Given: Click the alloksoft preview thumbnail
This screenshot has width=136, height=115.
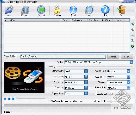Looking at the screenshot, I should pos(24,77).
